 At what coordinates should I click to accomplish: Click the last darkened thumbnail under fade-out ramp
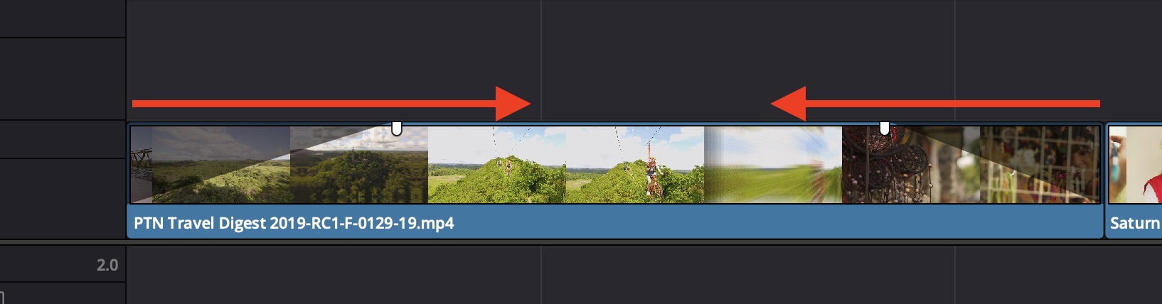pos(1040,165)
